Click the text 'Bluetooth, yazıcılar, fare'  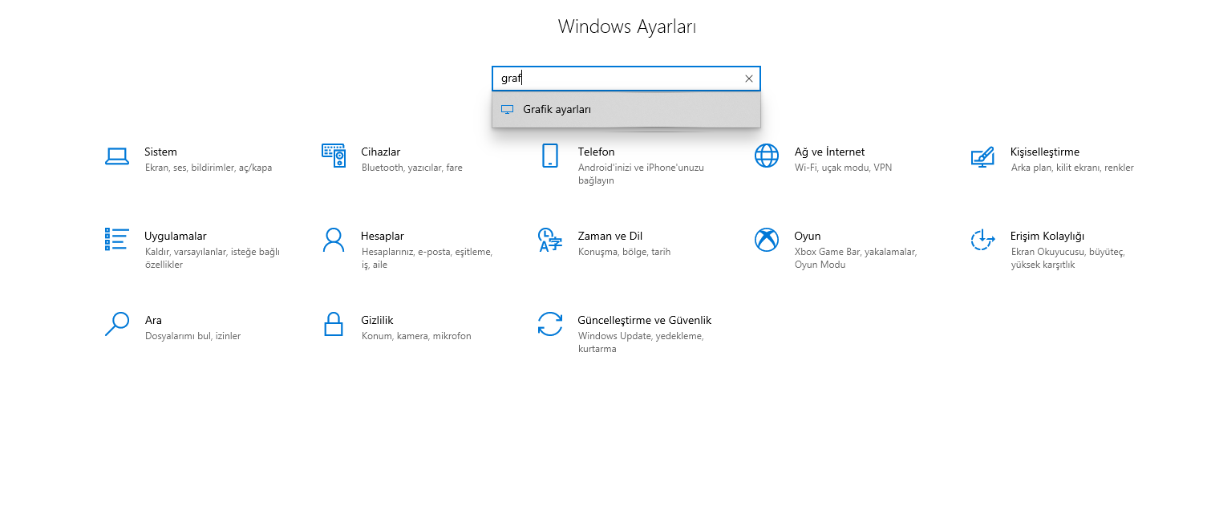pyautogui.click(x=411, y=168)
